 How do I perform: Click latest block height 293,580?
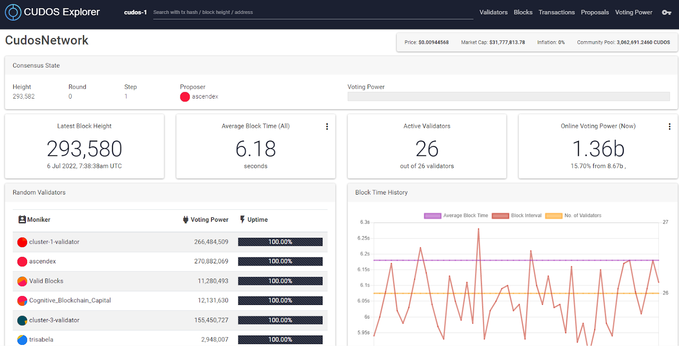point(84,149)
